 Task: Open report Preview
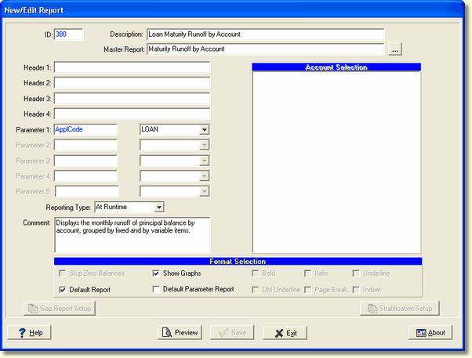pos(179,332)
